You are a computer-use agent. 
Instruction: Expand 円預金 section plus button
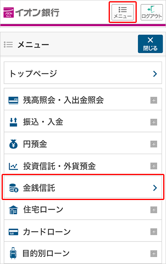154,144
